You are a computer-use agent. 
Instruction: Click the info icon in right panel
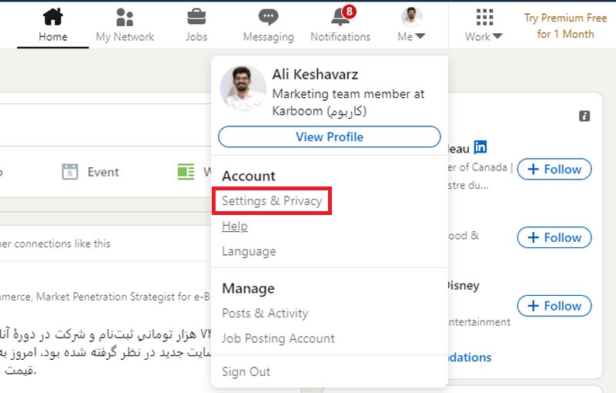(x=584, y=116)
